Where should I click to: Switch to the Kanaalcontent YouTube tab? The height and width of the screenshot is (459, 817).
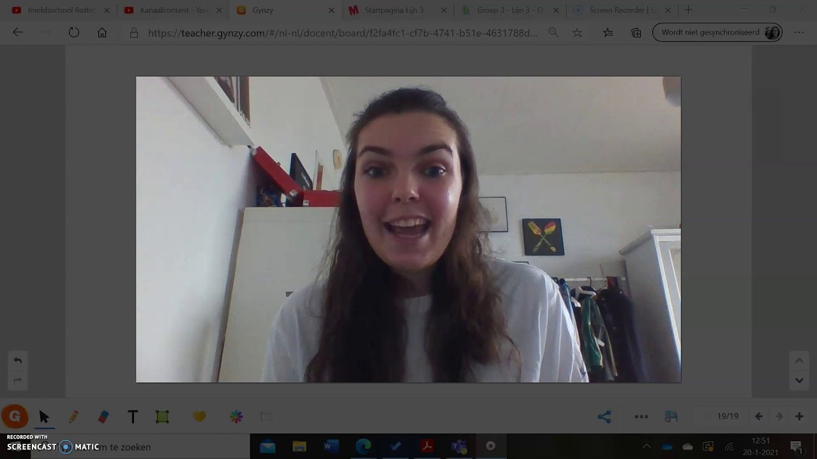[174, 10]
